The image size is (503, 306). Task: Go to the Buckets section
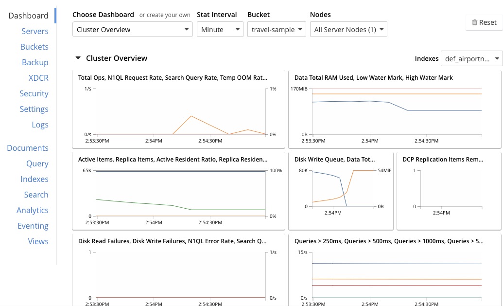pyautogui.click(x=34, y=47)
